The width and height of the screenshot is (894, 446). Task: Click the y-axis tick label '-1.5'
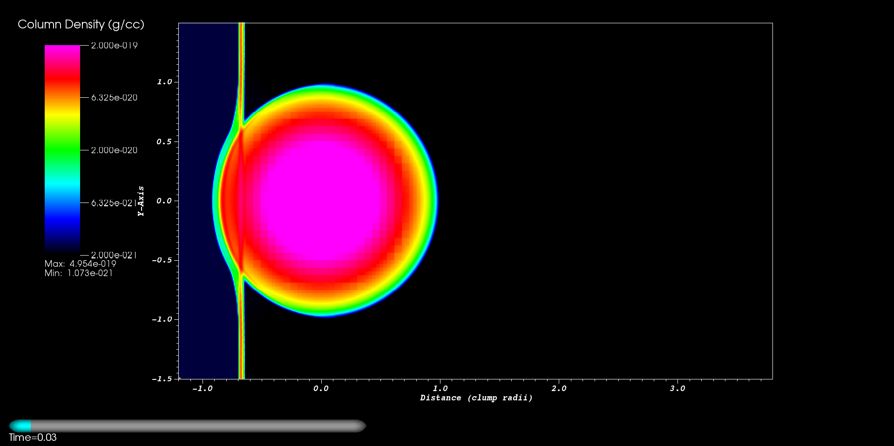[162, 379]
